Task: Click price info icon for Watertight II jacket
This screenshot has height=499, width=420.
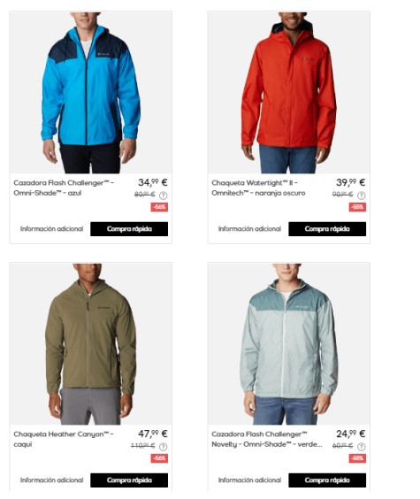Action: [361, 196]
